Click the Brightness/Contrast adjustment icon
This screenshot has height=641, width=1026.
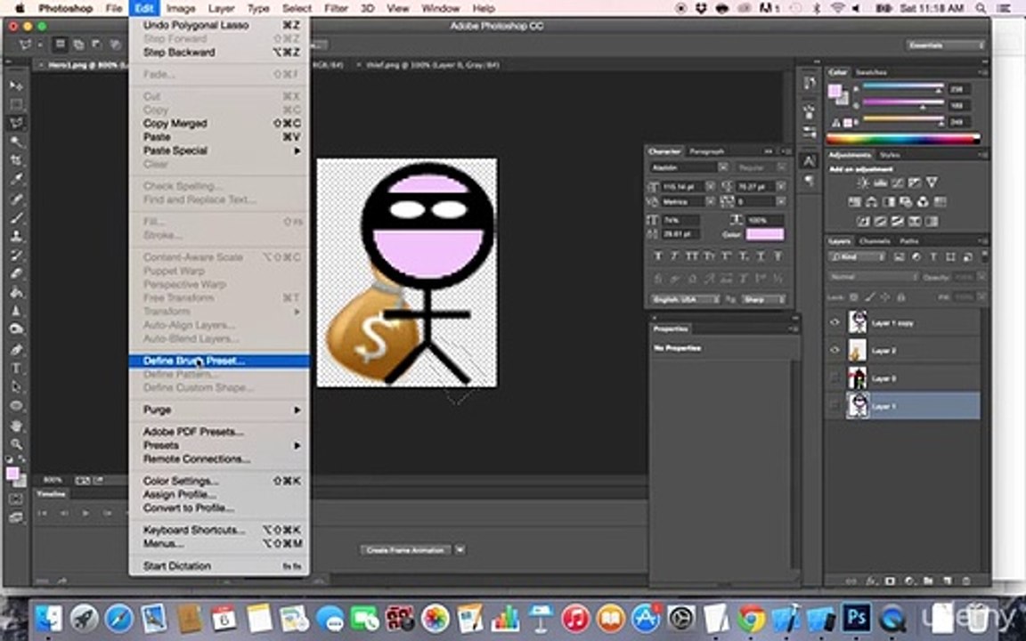[x=863, y=183]
